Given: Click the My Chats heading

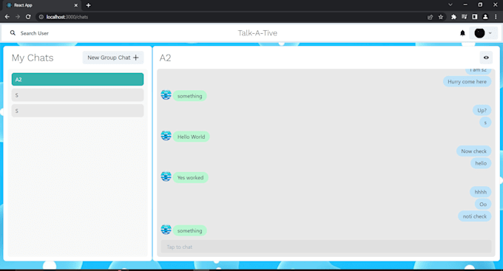Looking at the screenshot, I should click(33, 58).
